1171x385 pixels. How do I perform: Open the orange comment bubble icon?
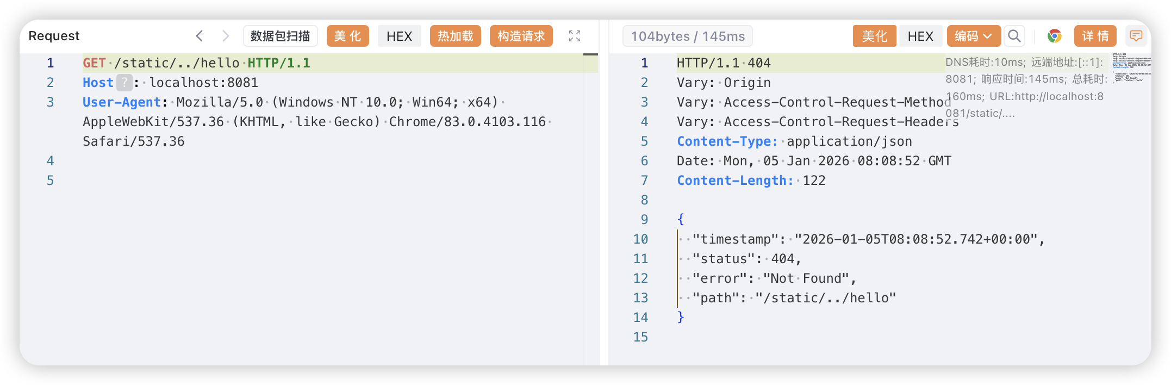point(1136,36)
